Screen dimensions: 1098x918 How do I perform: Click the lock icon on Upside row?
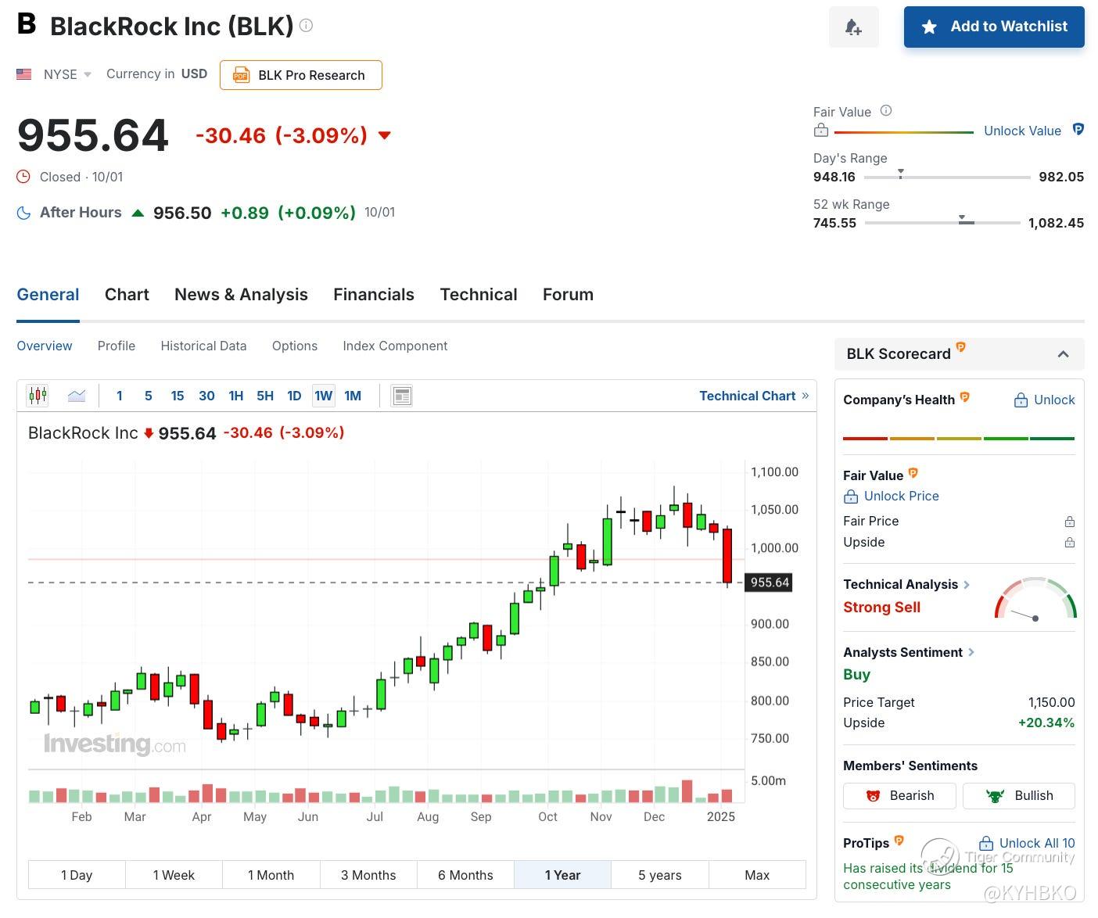1069,542
